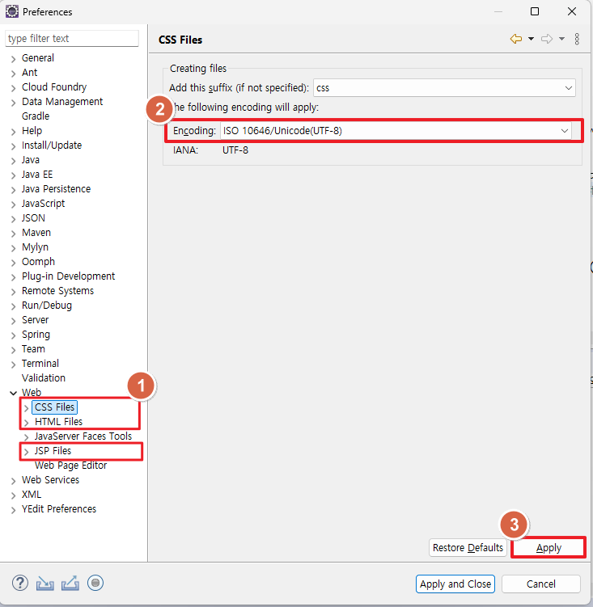Click the forward navigation arrow icon

point(547,39)
